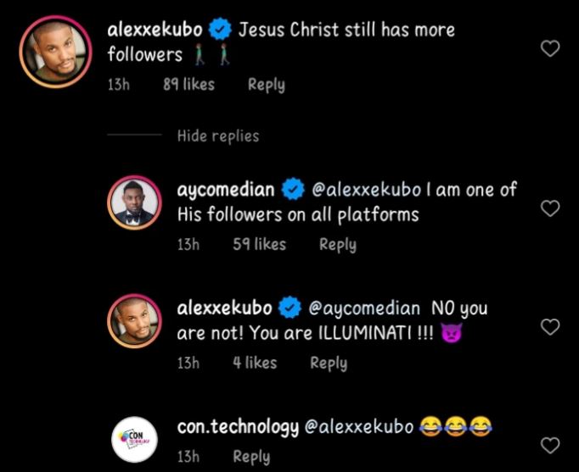View the 4 likes on alexxekubo's reply
The image size is (579, 472).
255,363
